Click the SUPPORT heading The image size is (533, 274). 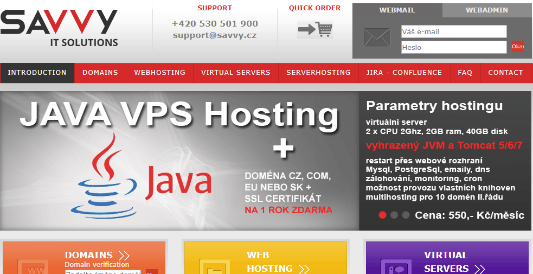pos(215,8)
